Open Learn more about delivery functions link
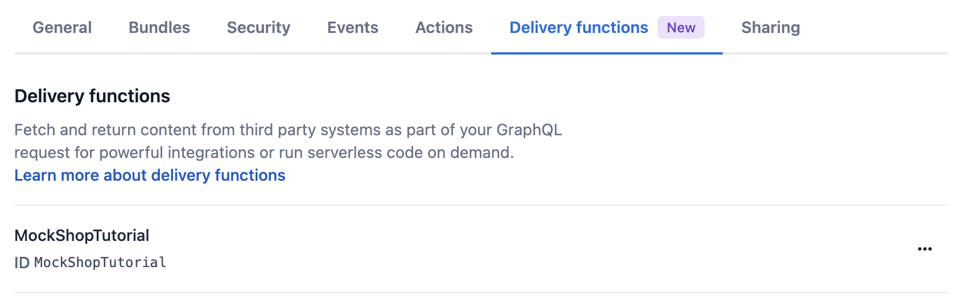 tap(150, 175)
